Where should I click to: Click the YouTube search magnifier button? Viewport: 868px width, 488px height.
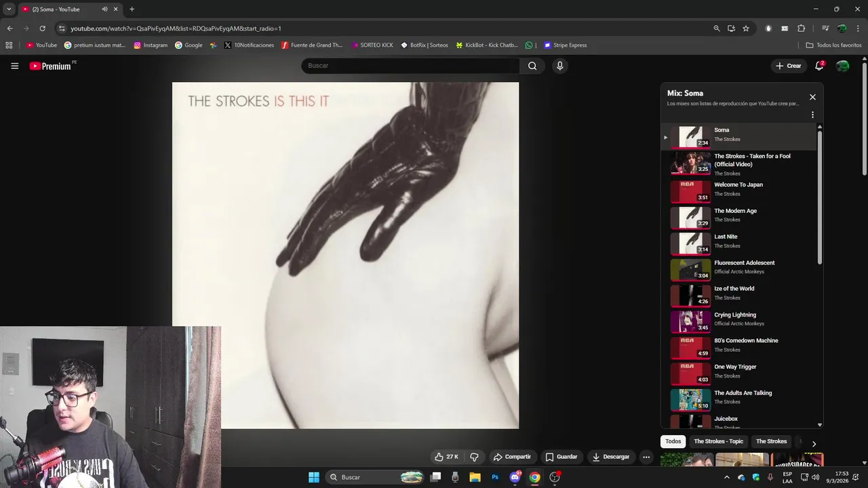pos(532,66)
